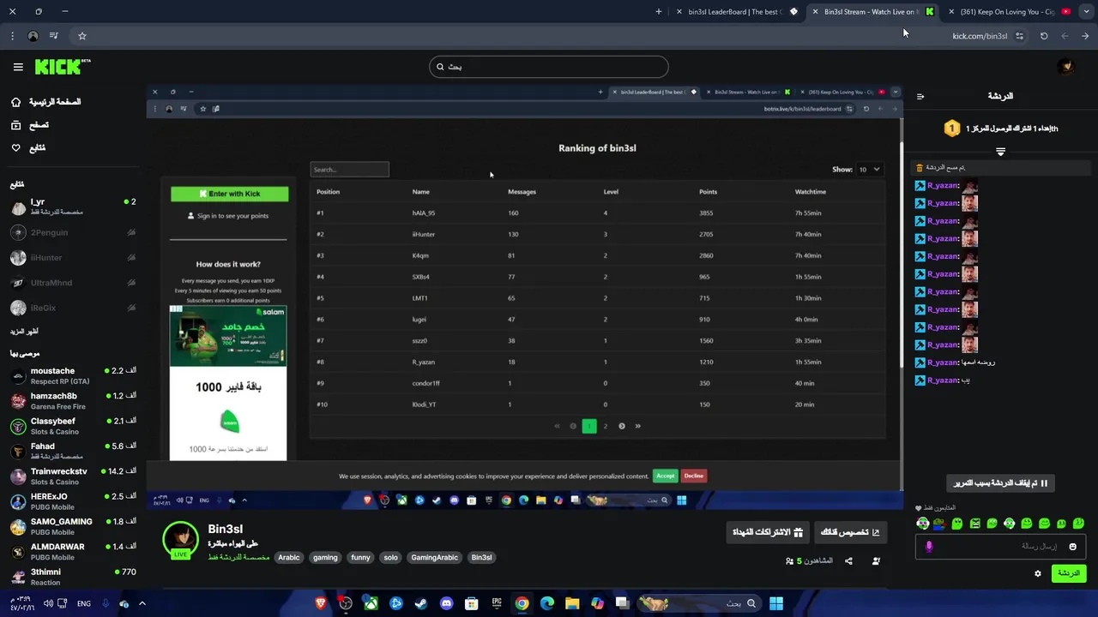Reload the kick.com page
1098x617 pixels.
click(x=1044, y=36)
